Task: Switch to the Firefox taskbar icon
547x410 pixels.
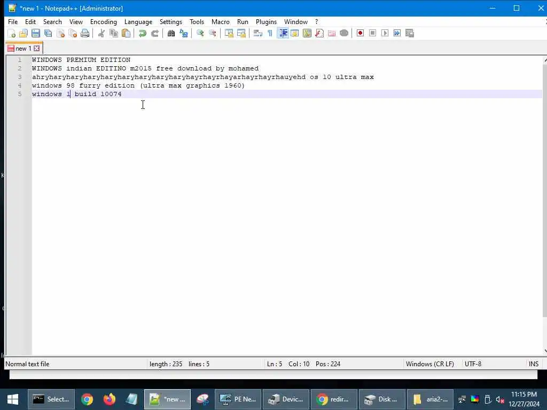Action: [x=109, y=399]
